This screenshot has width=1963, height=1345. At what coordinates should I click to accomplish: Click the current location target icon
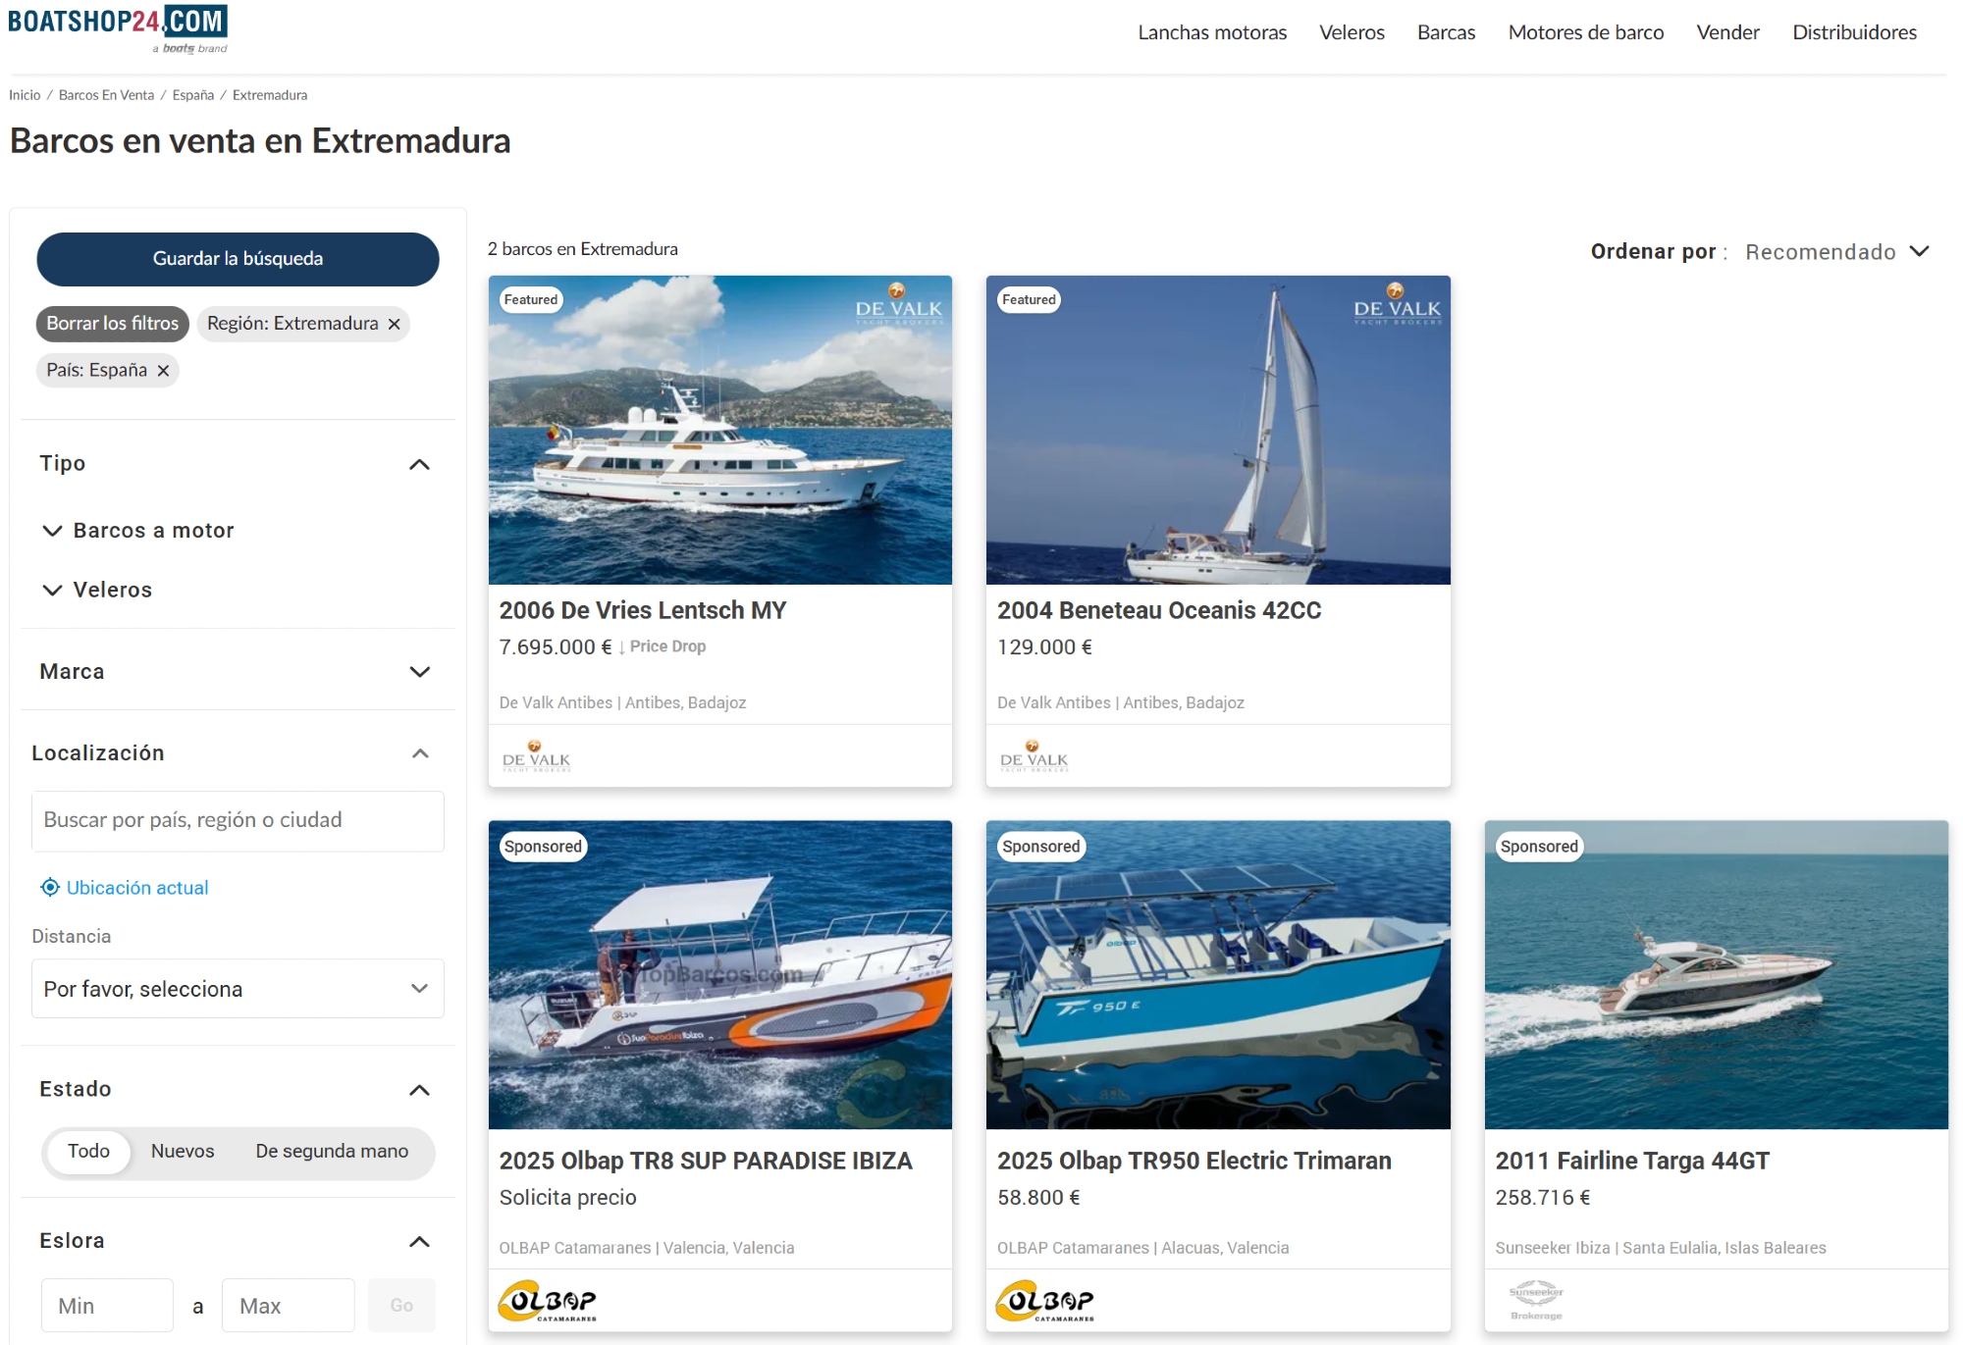point(50,887)
